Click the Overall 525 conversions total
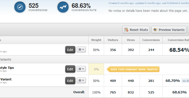Image resolution: width=189 pixels, height=98 pixels. (x=151, y=92)
